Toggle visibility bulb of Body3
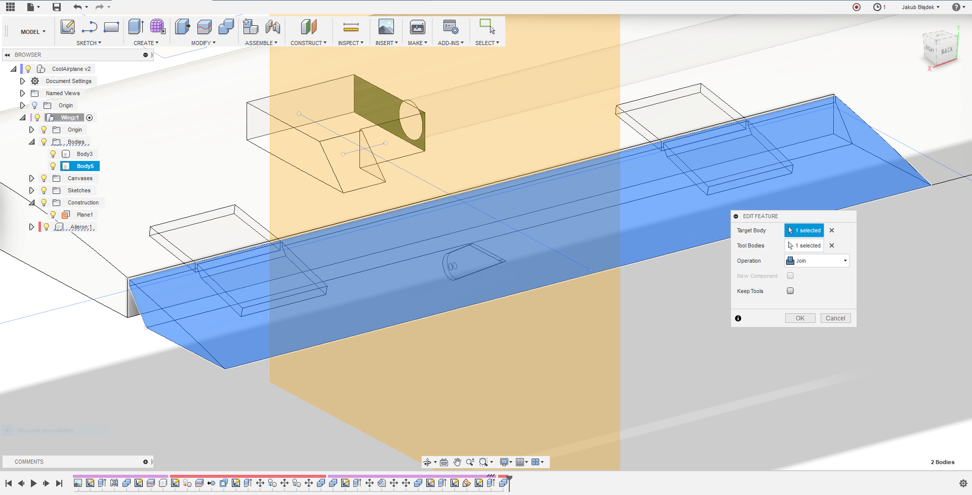972x495 pixels. 53,154
